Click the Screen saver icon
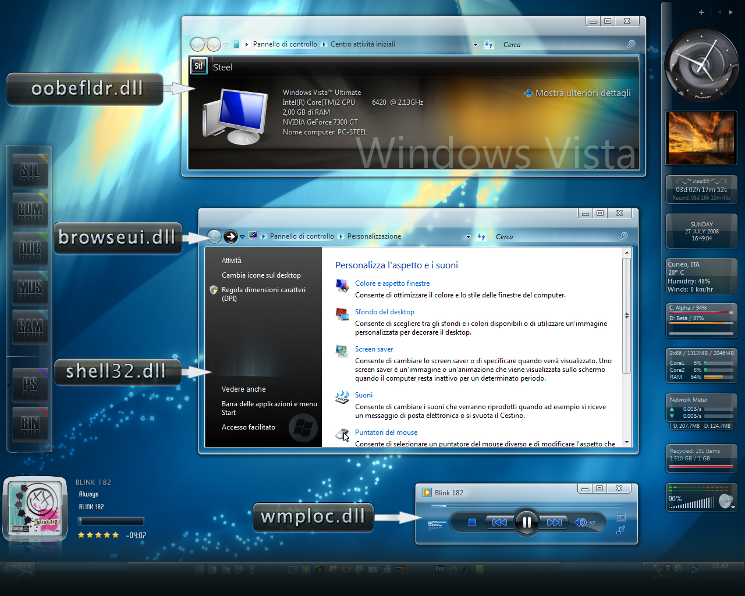This screenshot has width=745, height=596. click(x=342, y=352)
